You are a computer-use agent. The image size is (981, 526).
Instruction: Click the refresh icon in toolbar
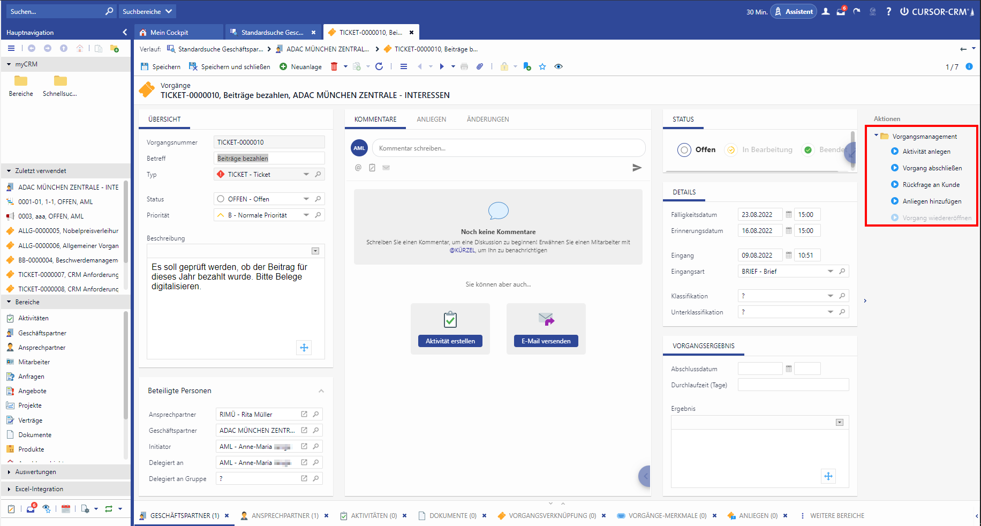click(x=379, y=66)
